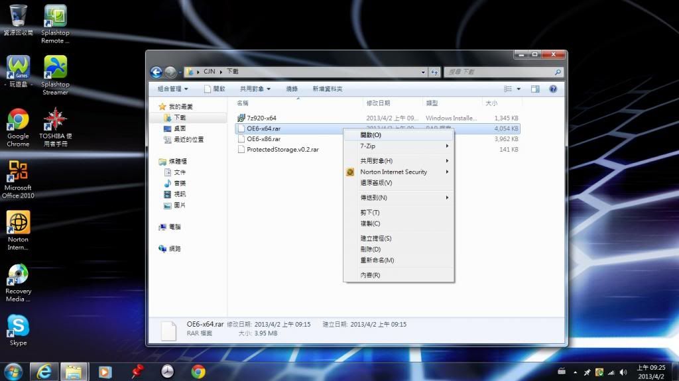679x381 pixels.
Task: Open 文件 library in the navigation pane
Action: [x=175, y=172]
